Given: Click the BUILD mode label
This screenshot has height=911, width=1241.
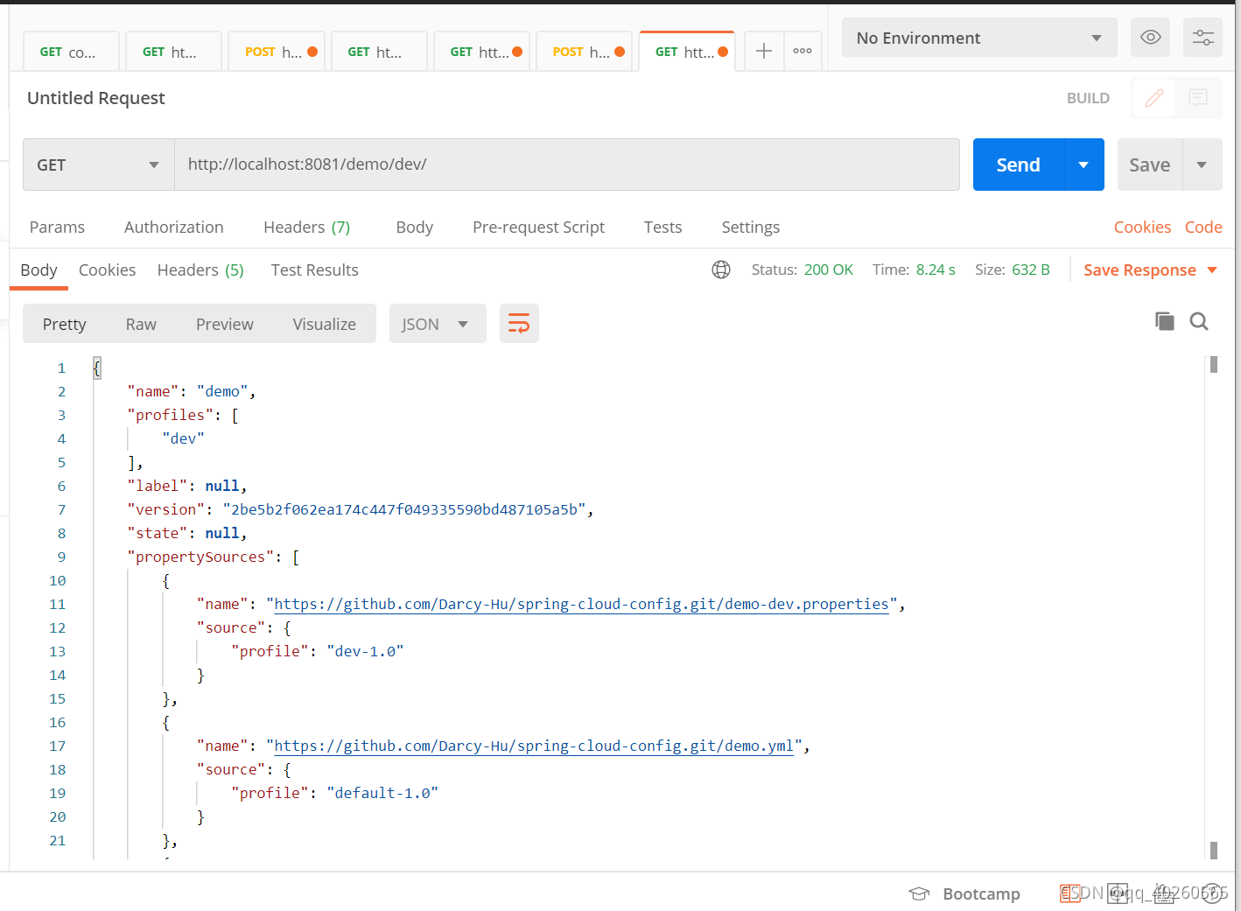Looking at the screenshot, I should coord(1088,98).
